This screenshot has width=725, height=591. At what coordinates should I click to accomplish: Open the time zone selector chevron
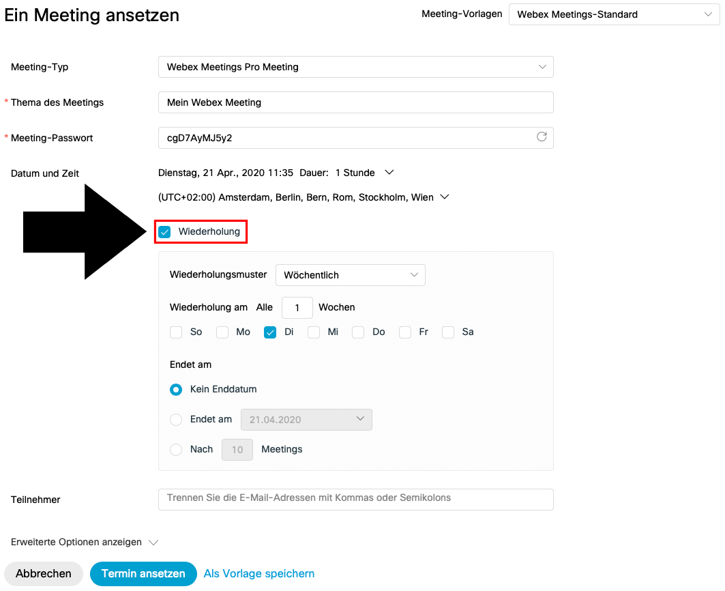(445, 197)
